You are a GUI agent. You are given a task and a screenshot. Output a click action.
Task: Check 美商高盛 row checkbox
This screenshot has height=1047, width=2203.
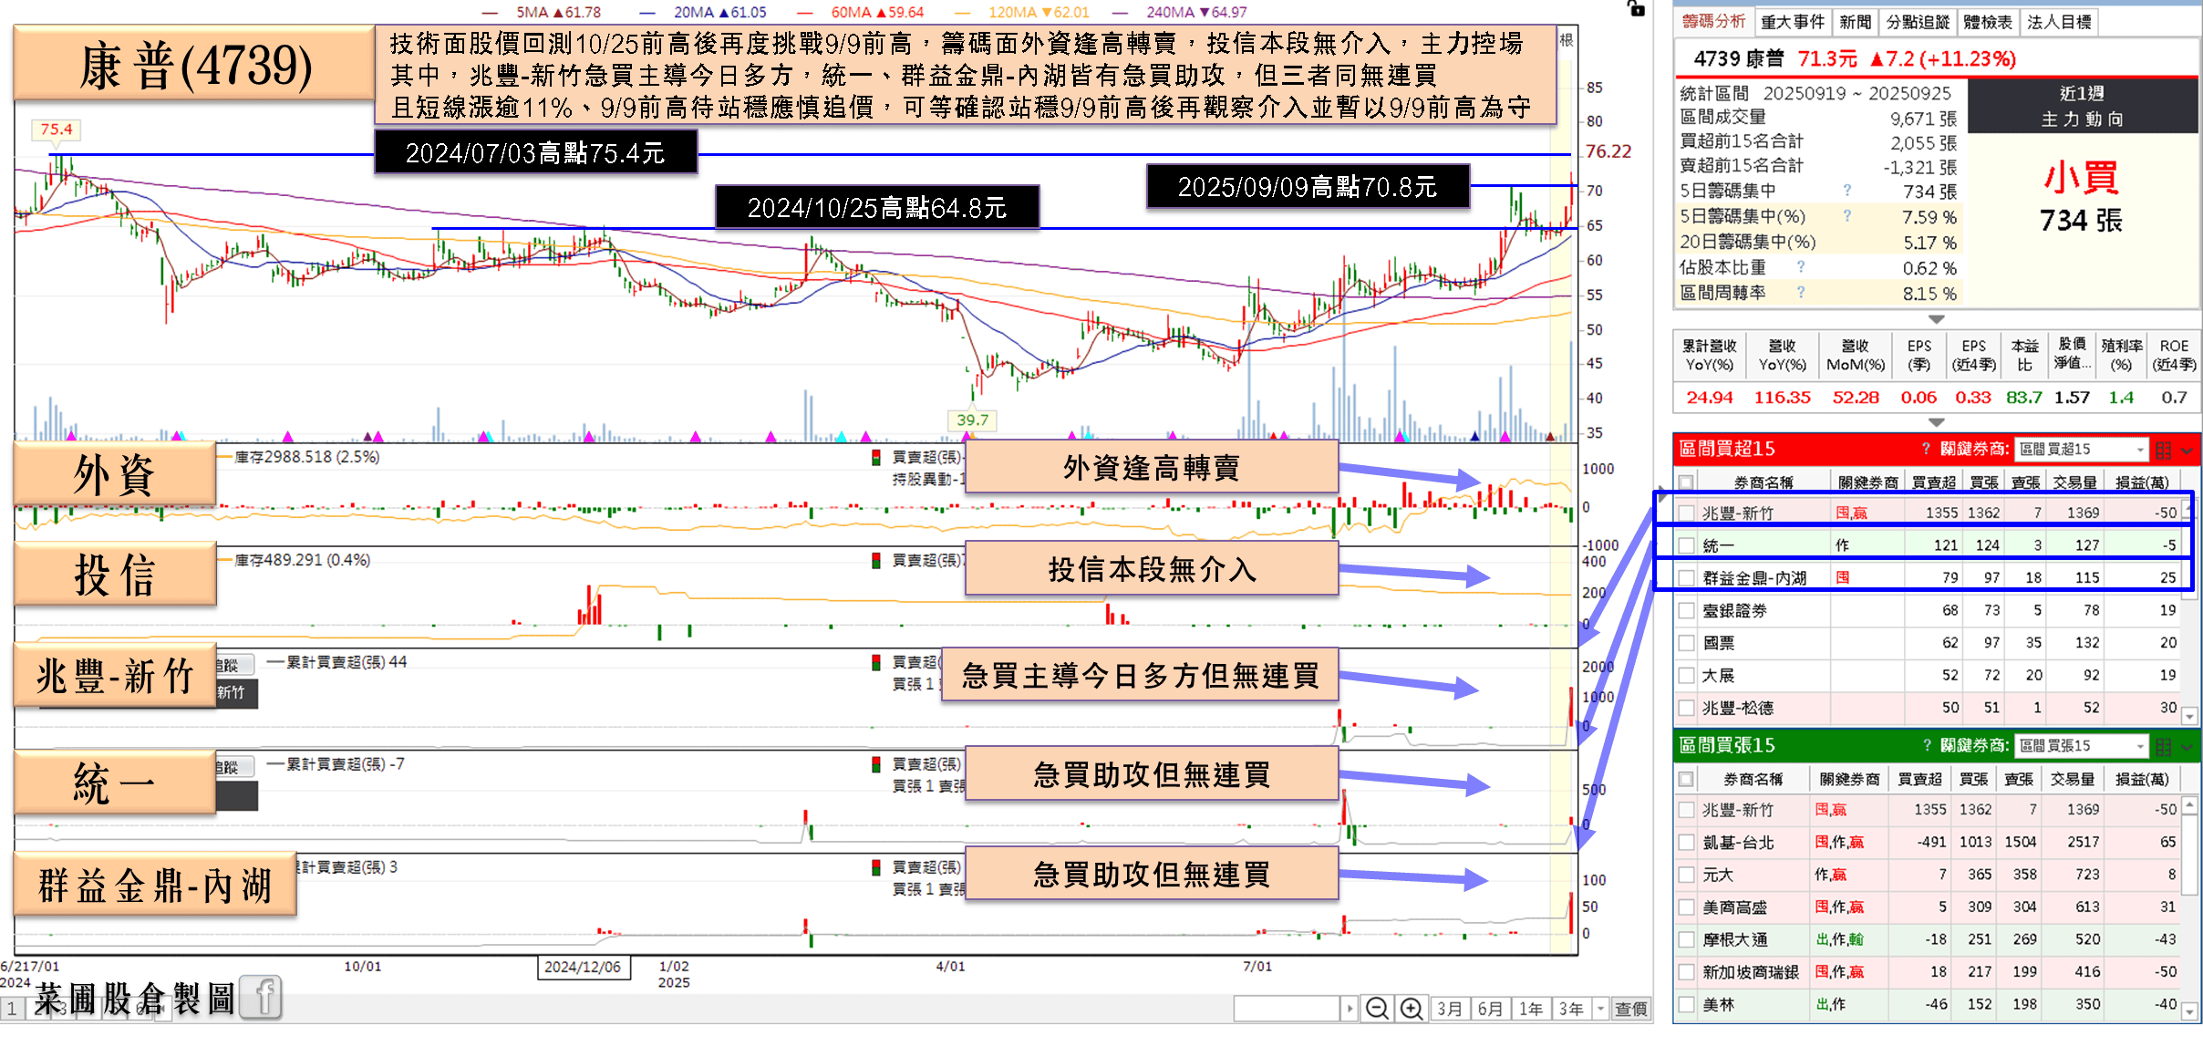click(x=1686, y=907)
